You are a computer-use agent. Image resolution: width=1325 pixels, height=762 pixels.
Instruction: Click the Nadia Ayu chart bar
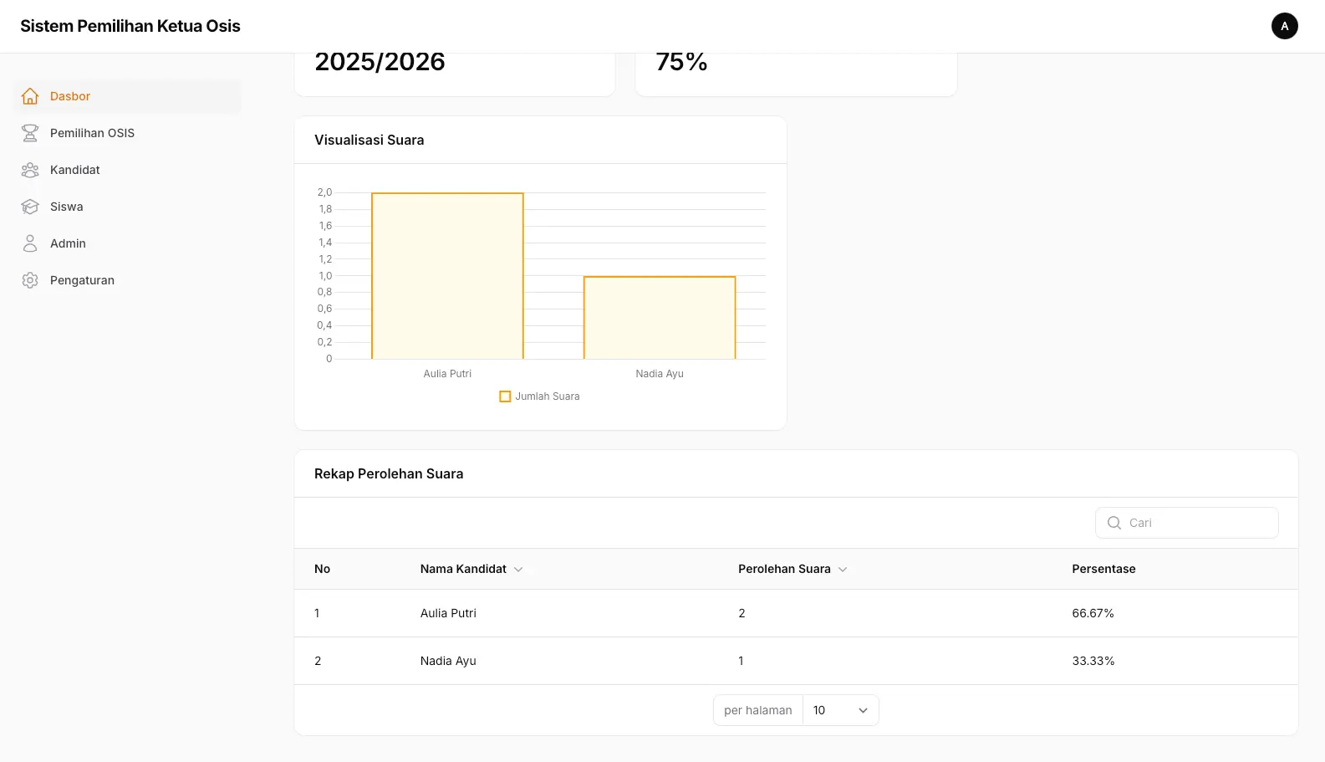(x=660, y=318)
